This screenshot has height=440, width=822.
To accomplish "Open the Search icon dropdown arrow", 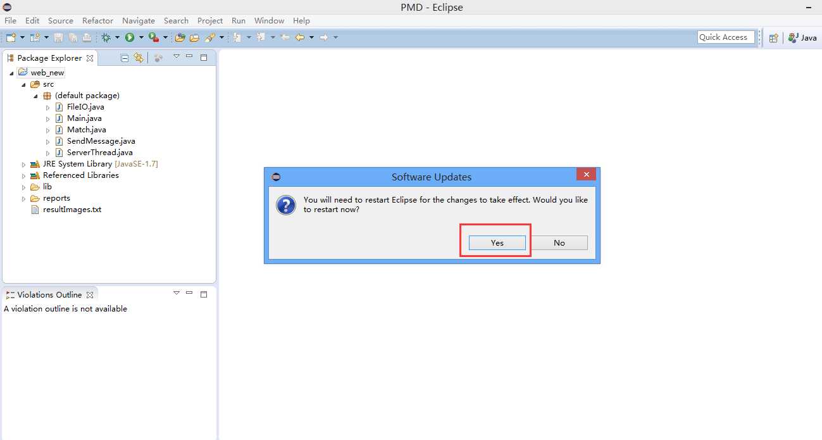I will (222, 37).
